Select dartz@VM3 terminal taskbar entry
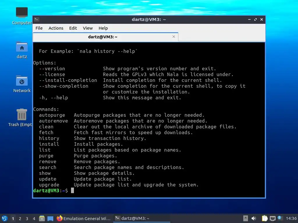The image size is (298, 223). (x=142, y=218)
